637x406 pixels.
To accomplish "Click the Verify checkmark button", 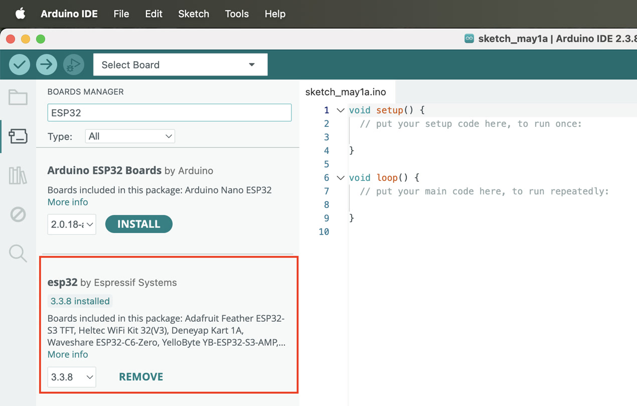I will coord(20,65).
